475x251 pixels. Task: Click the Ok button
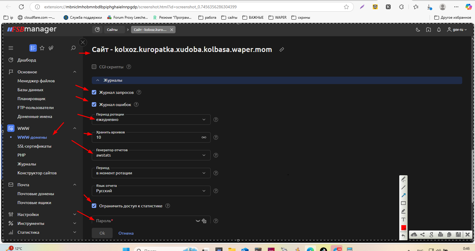pyautogui.click(x=102, y=233)
